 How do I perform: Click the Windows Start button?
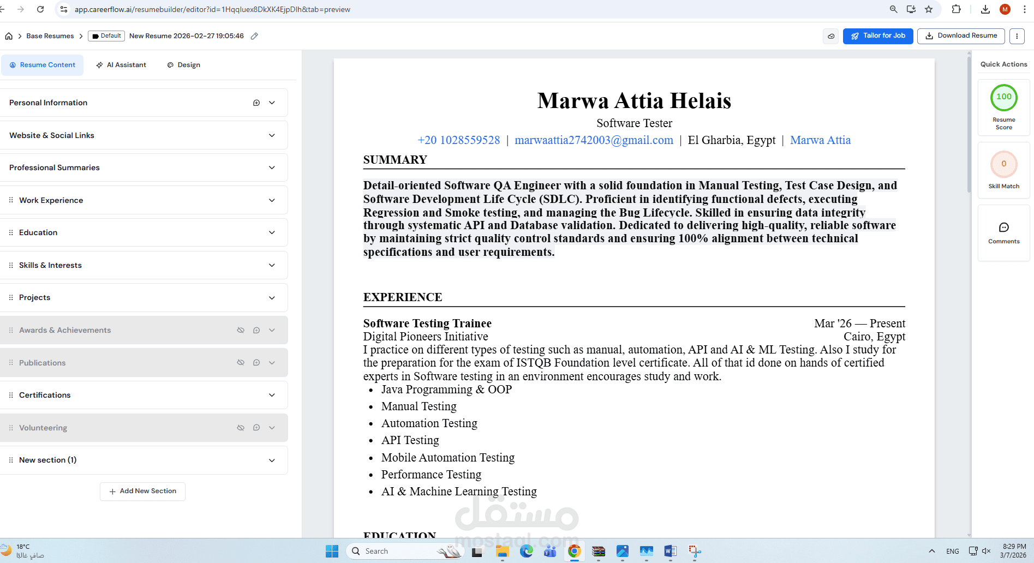click(332, 551)
